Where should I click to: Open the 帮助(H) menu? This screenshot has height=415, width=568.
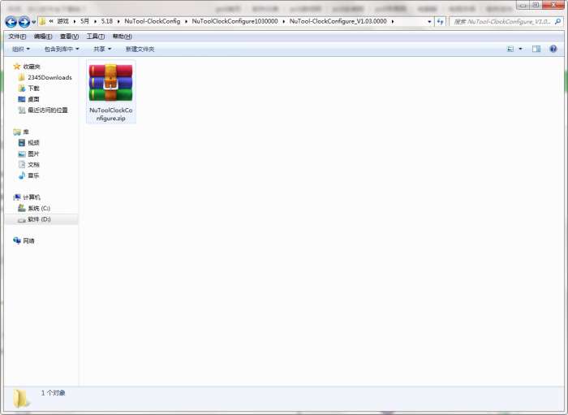click(x=122, y=37)
